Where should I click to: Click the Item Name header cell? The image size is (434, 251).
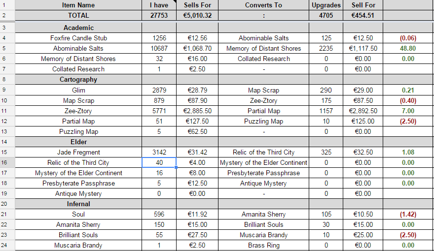coord(78,5)
